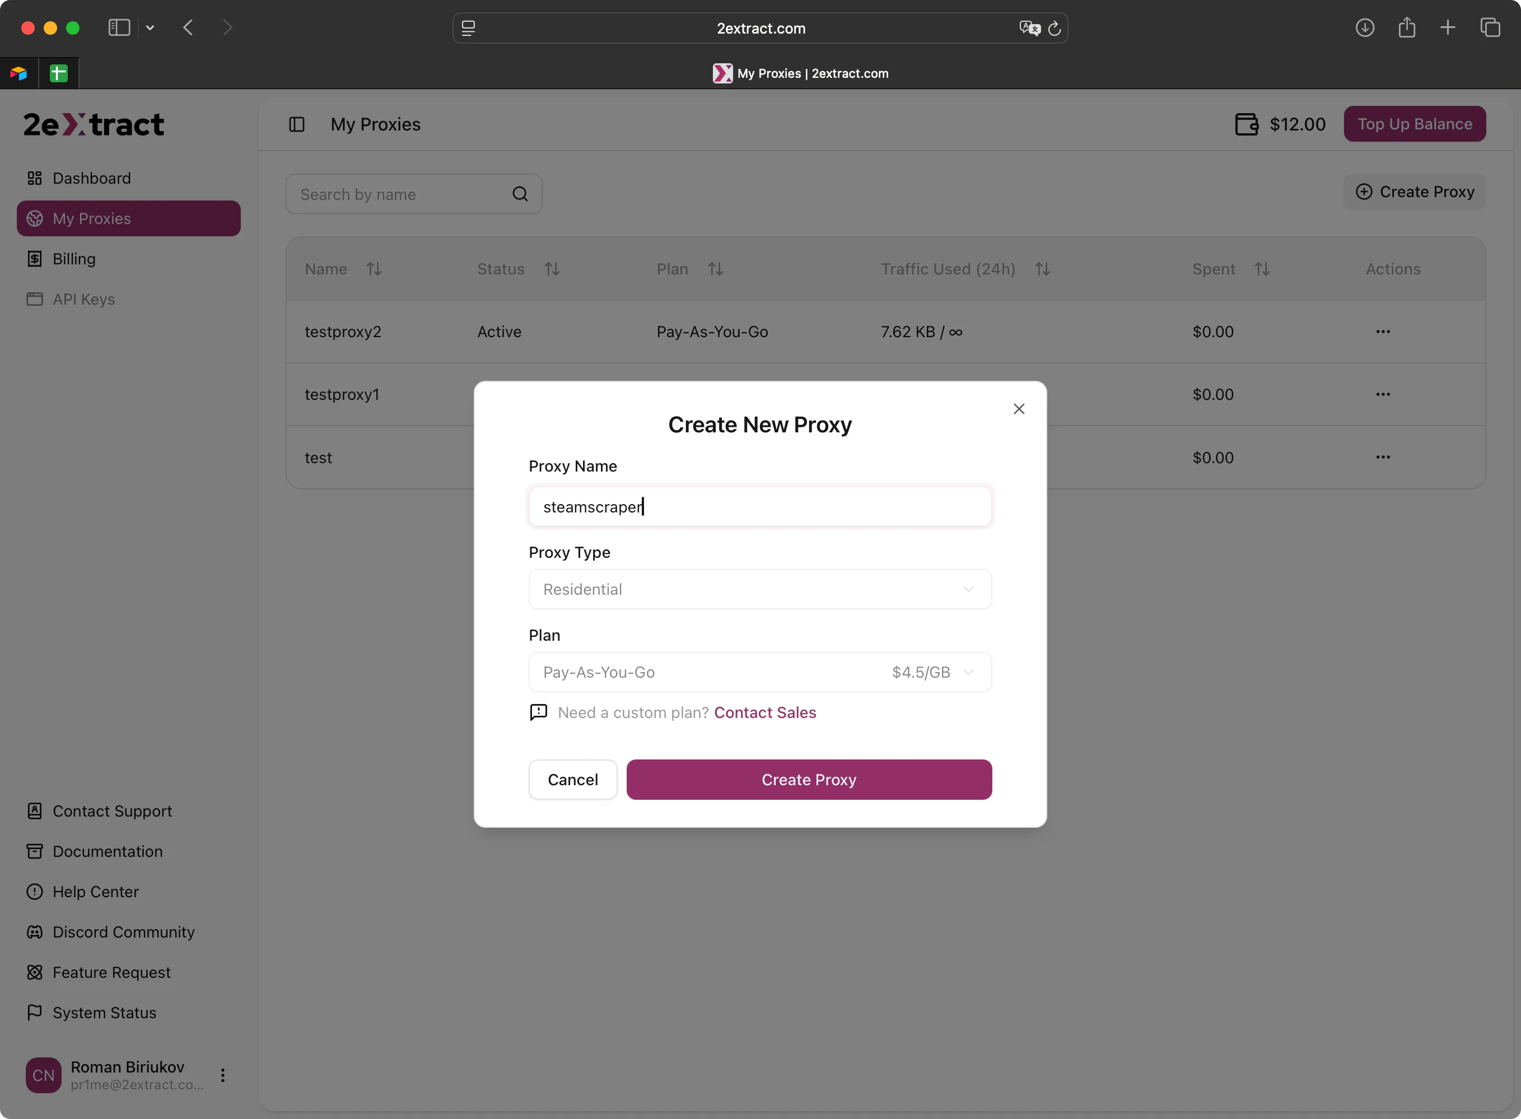Expand the Proxy Type Residential dropdown

point(760,589)
